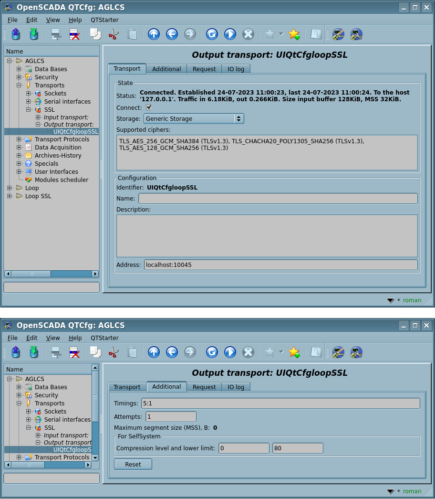Image resolution: width=435 pixels, height=499 pixels.
Task: Expand the Loop SSL tree node
Action: click(10, 196)
